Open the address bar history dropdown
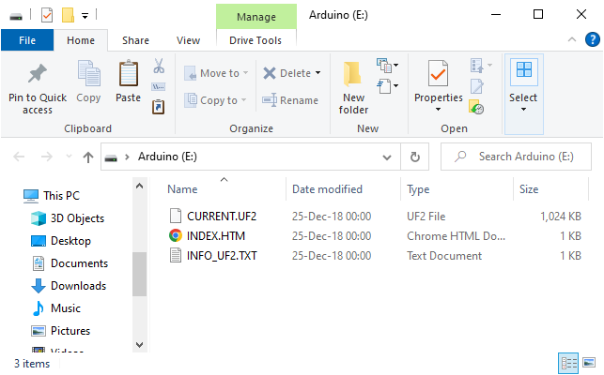 [x=387, y=157]
